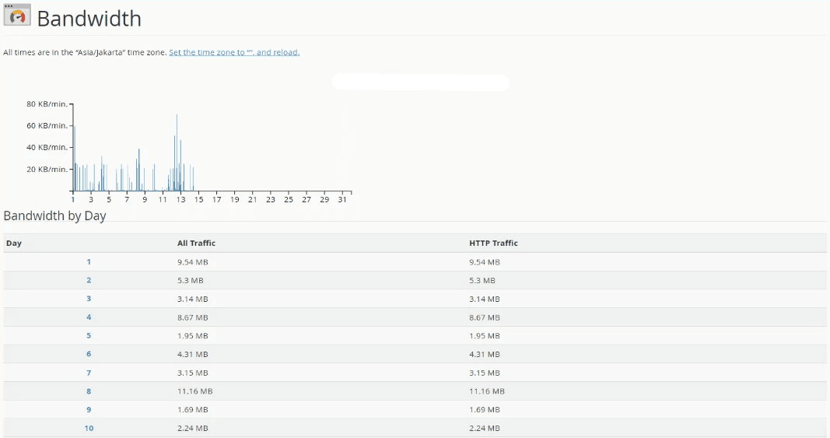Image resolution: width=830 pixels, height=438 pixels.
Task: Click the 9.54 MB value under All Traffic
Action: click(x=192, y=262)
